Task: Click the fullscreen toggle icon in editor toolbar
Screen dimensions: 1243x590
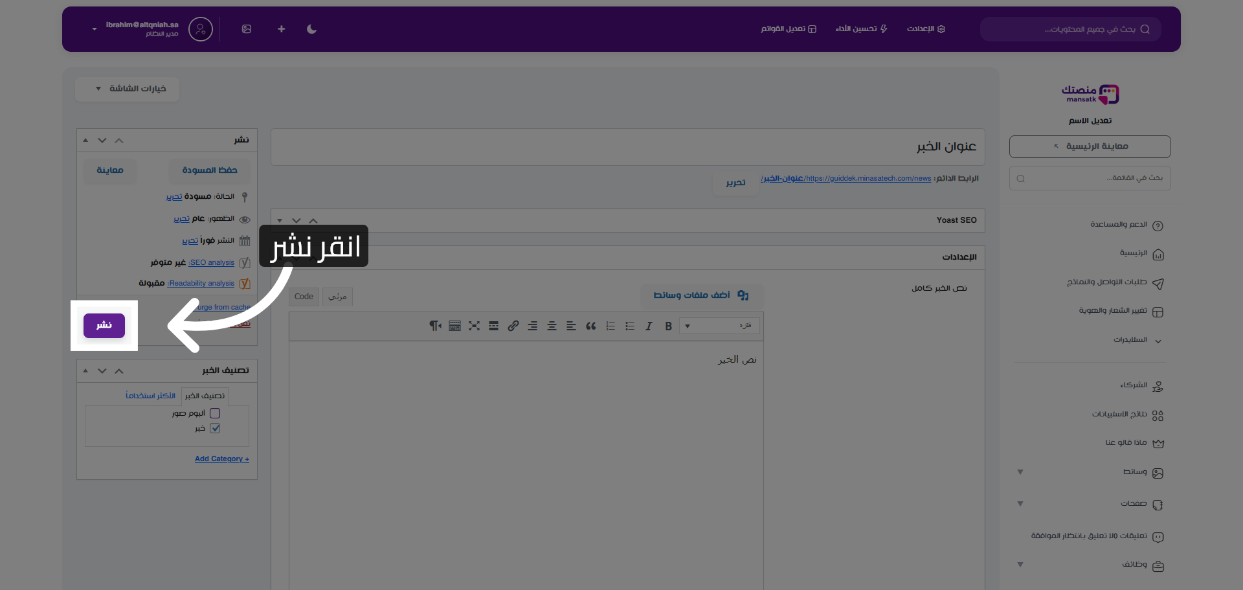Action: point(475,326)
